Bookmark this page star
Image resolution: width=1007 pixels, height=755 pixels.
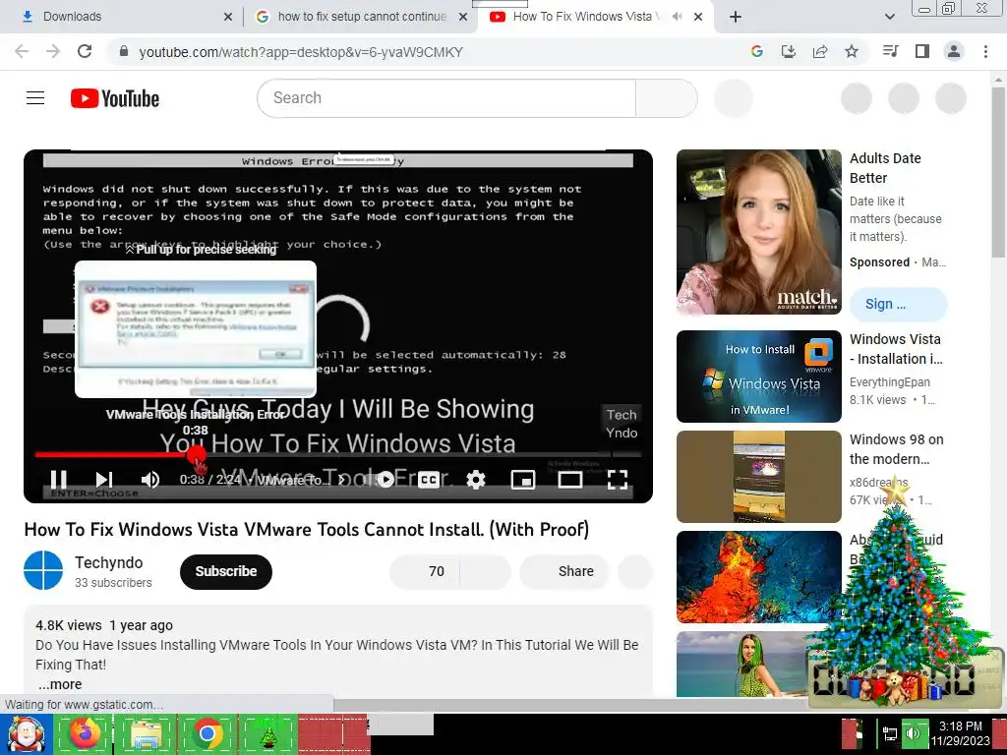point(852,51)
